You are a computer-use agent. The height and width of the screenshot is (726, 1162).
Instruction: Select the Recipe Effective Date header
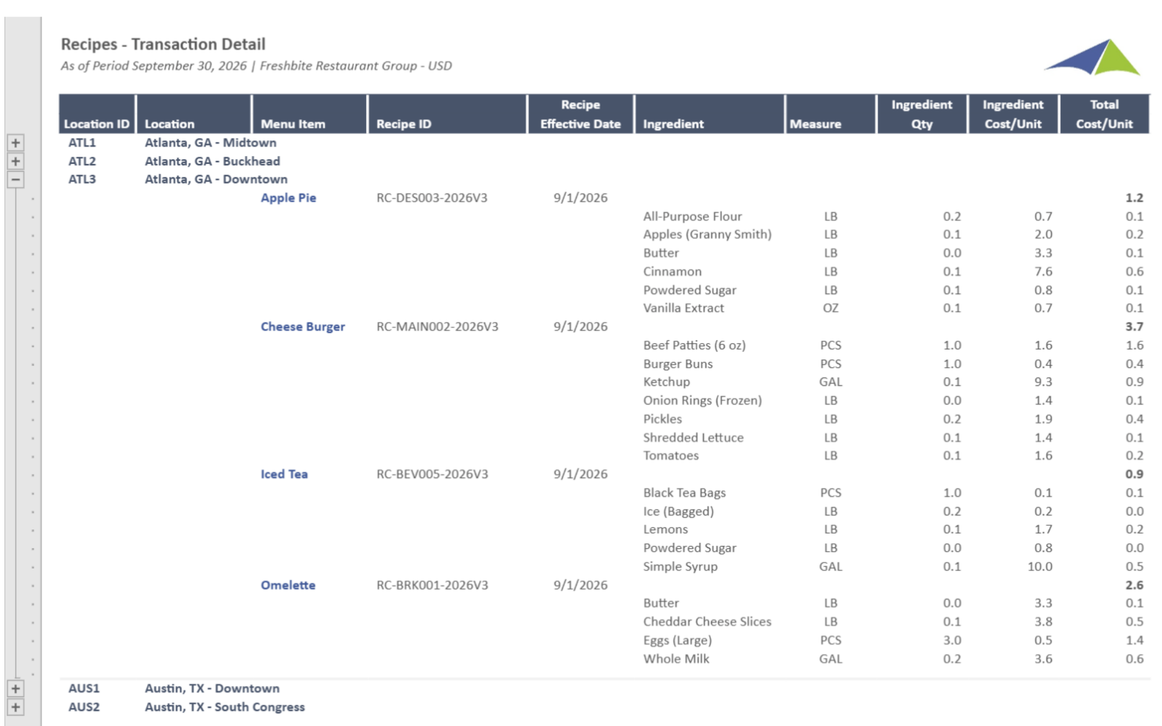580,114
